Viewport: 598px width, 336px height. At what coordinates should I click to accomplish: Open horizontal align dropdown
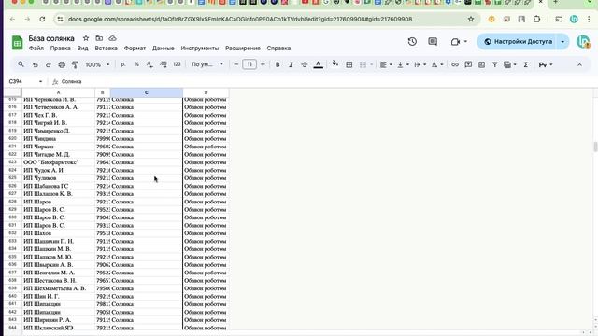[386, 64]
